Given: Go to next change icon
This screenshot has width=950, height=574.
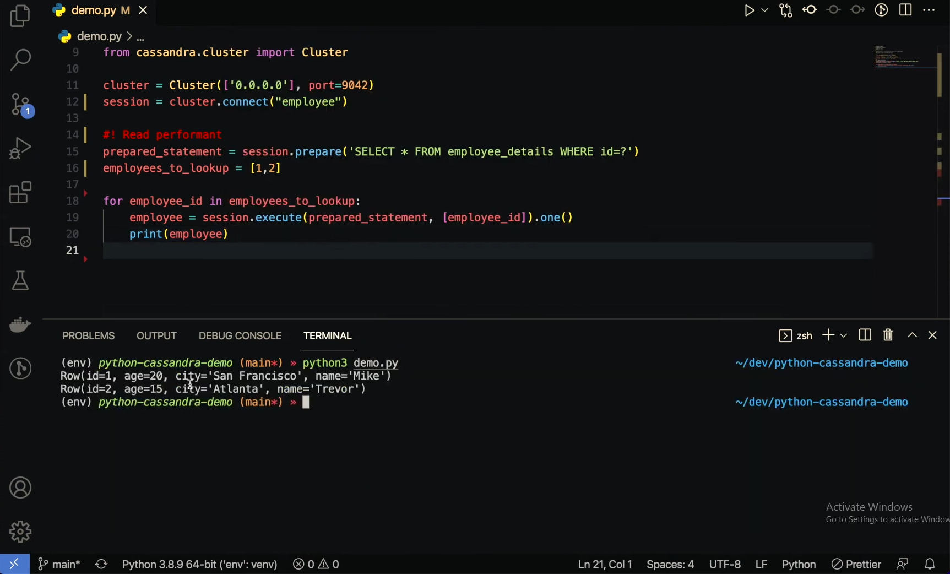Looking at the screenshot, I should coord(857,10).
